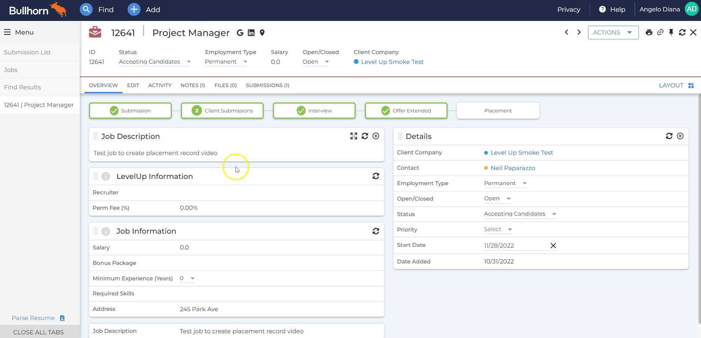Select the Placement workflow stage
Screen dimensions: 701x338
coord(498,111)
